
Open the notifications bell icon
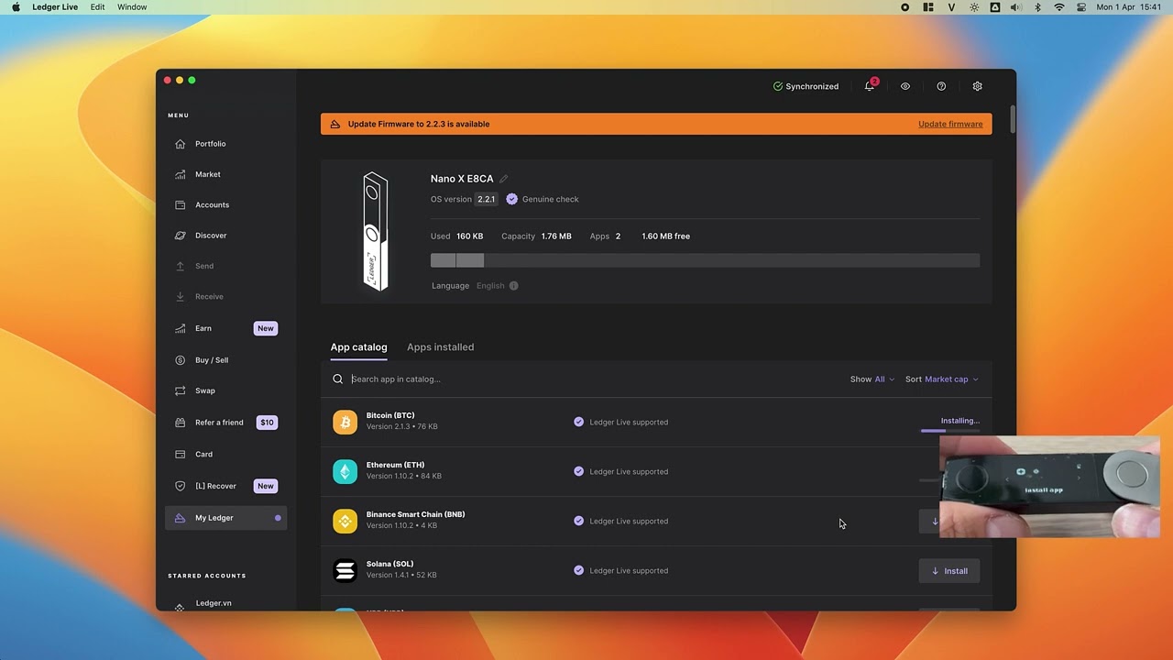[x=870, y=86]
